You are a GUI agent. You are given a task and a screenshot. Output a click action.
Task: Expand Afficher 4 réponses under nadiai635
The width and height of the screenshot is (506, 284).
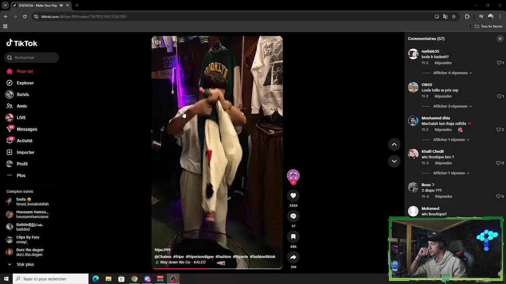click(452, 73)
